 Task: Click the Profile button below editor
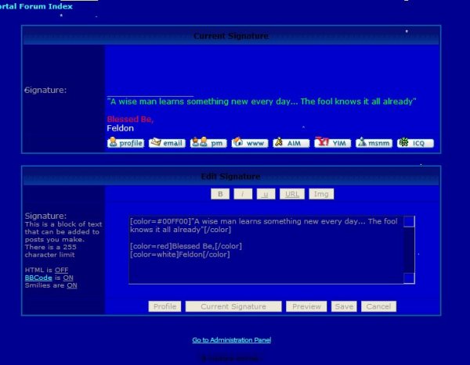(164, 306)
